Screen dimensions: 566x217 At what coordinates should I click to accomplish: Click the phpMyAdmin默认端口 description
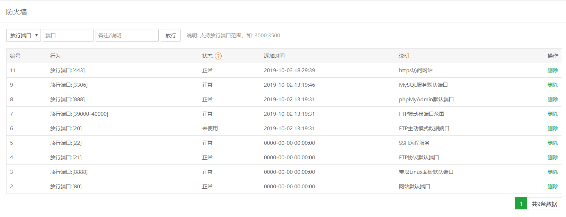coord(426,100)
